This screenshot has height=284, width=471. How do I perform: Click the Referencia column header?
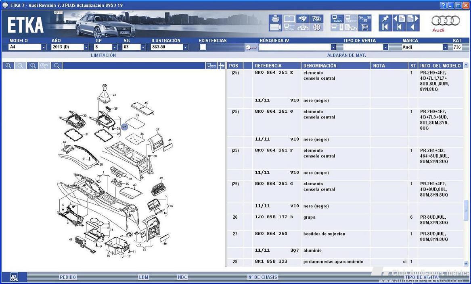(x=276, y=66)
